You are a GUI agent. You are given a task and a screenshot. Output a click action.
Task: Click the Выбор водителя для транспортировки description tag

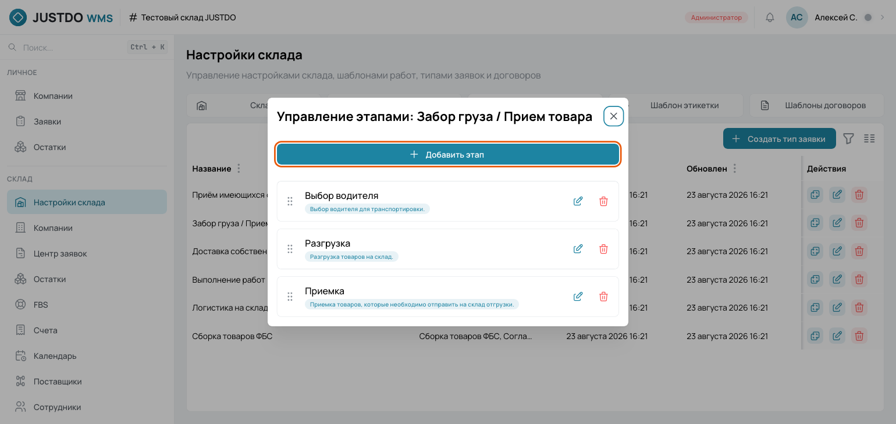(x=367, y=209)
